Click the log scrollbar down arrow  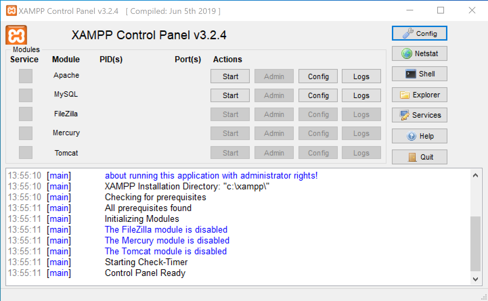pos(475,279)
